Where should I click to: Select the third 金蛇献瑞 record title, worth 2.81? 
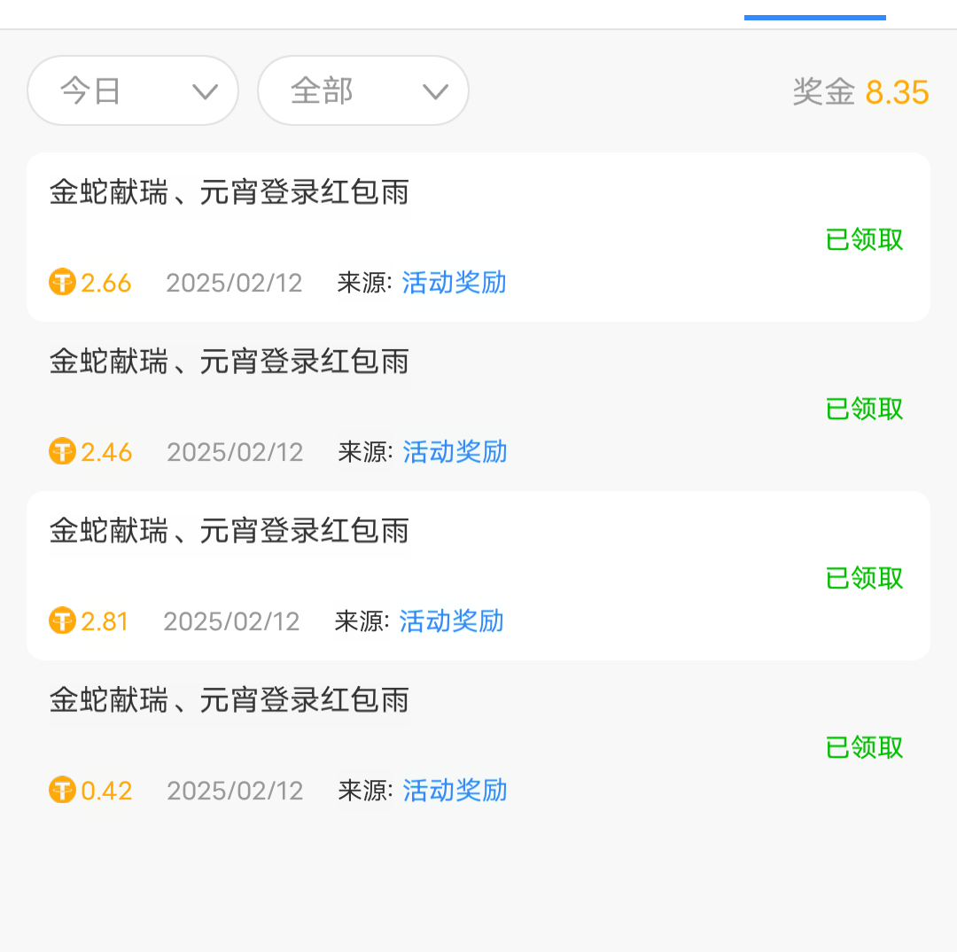229,531
